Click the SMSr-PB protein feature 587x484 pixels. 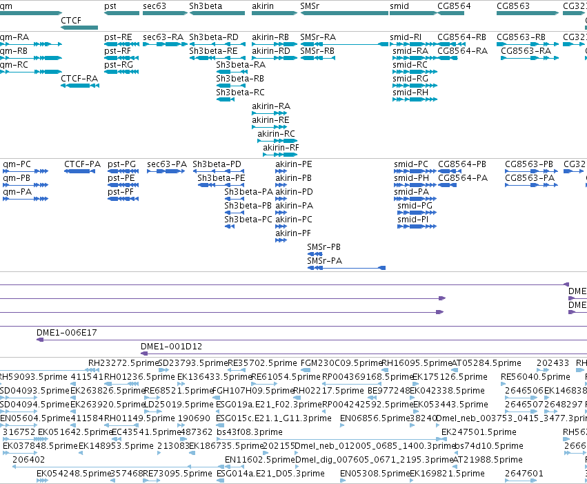[x=315, y=254]
